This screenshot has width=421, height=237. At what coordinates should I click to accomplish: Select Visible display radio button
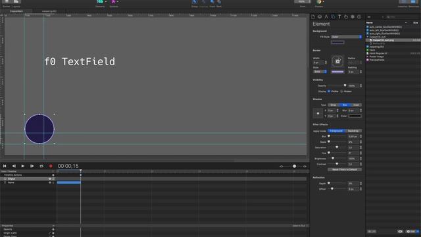329,92
